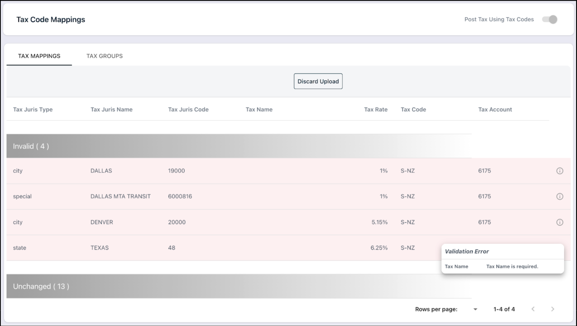Viewport: 577px width, 326px height.
Task: Click Tax Juris Code column header
Action: click(x=188, y=110)
